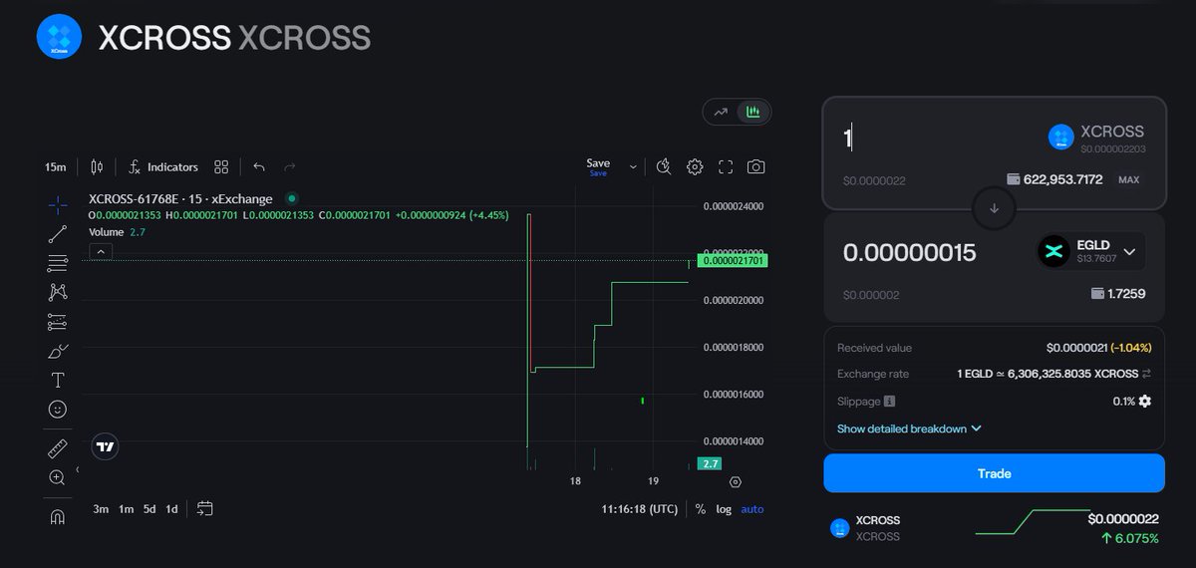Toggle the magnet mode tool
This screenshot has width=1196, height=568.
click(x=58, y=516)
